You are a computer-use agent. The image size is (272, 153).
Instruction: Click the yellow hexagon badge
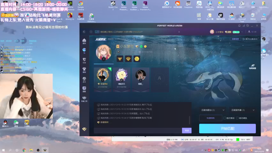click(x=137, y=59)
